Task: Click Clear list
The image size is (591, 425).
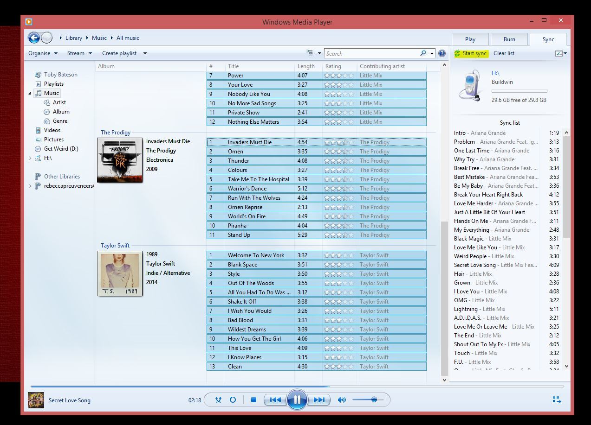Action: click(504, 53)
